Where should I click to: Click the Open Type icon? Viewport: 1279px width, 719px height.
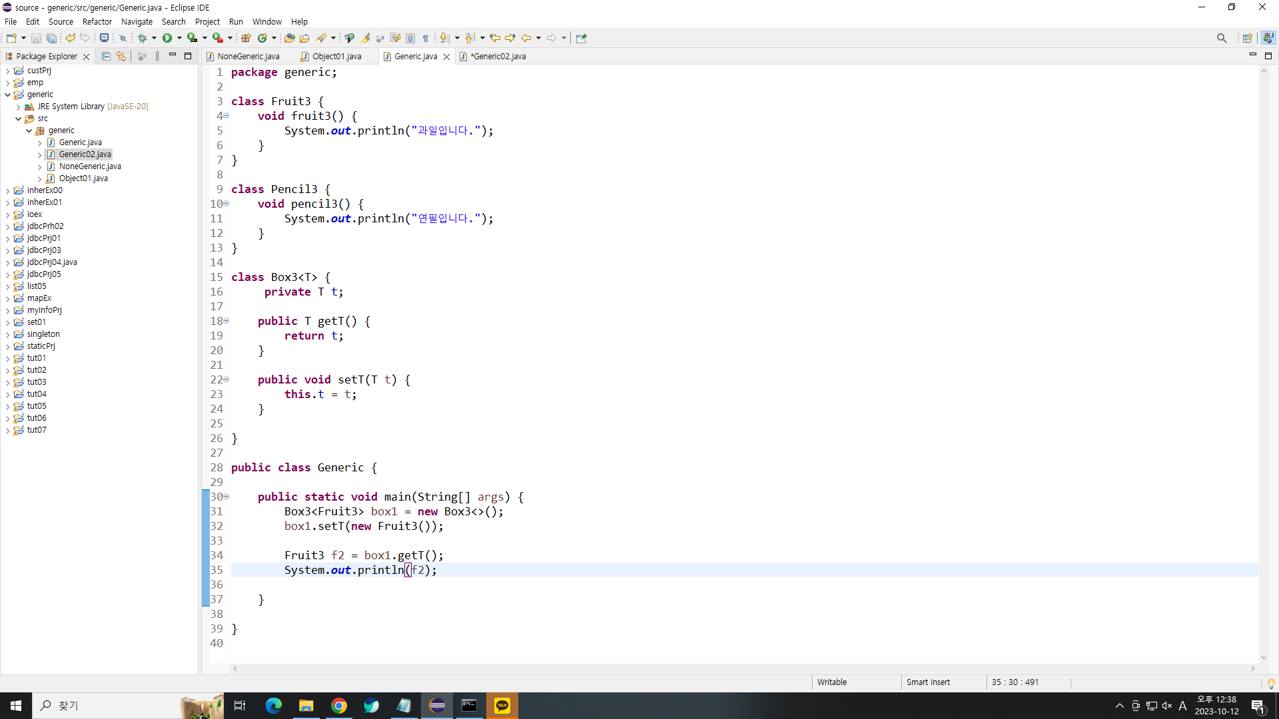289,38
